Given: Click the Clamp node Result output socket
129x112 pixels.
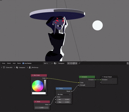Looking at the screenshot, I should coord(72,91).
